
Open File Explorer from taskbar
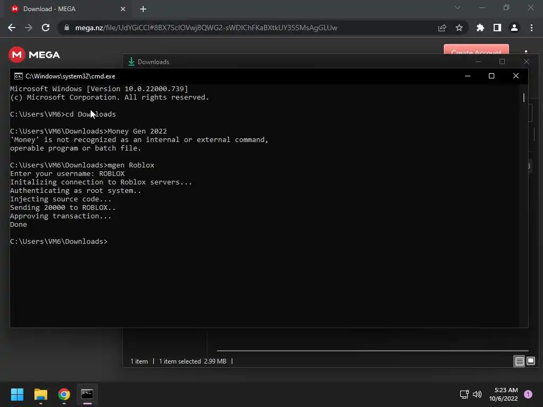tap(40, 394)
